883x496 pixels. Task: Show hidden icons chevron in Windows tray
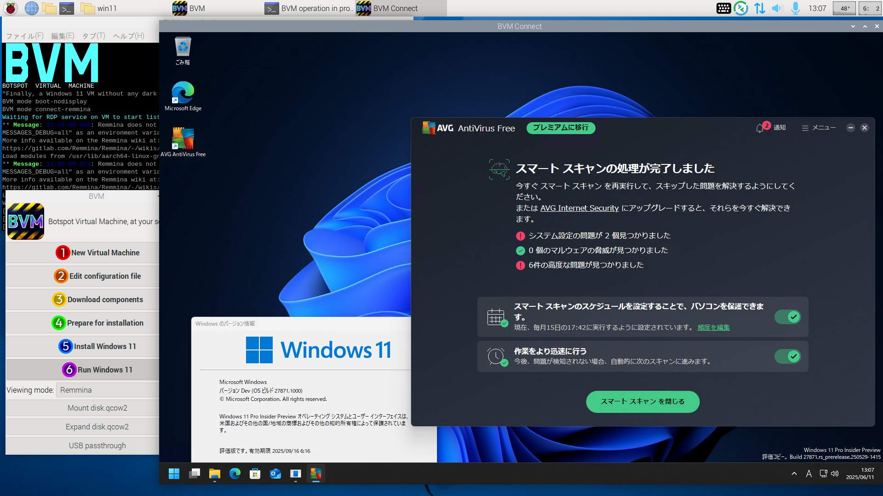click(794, 473)
